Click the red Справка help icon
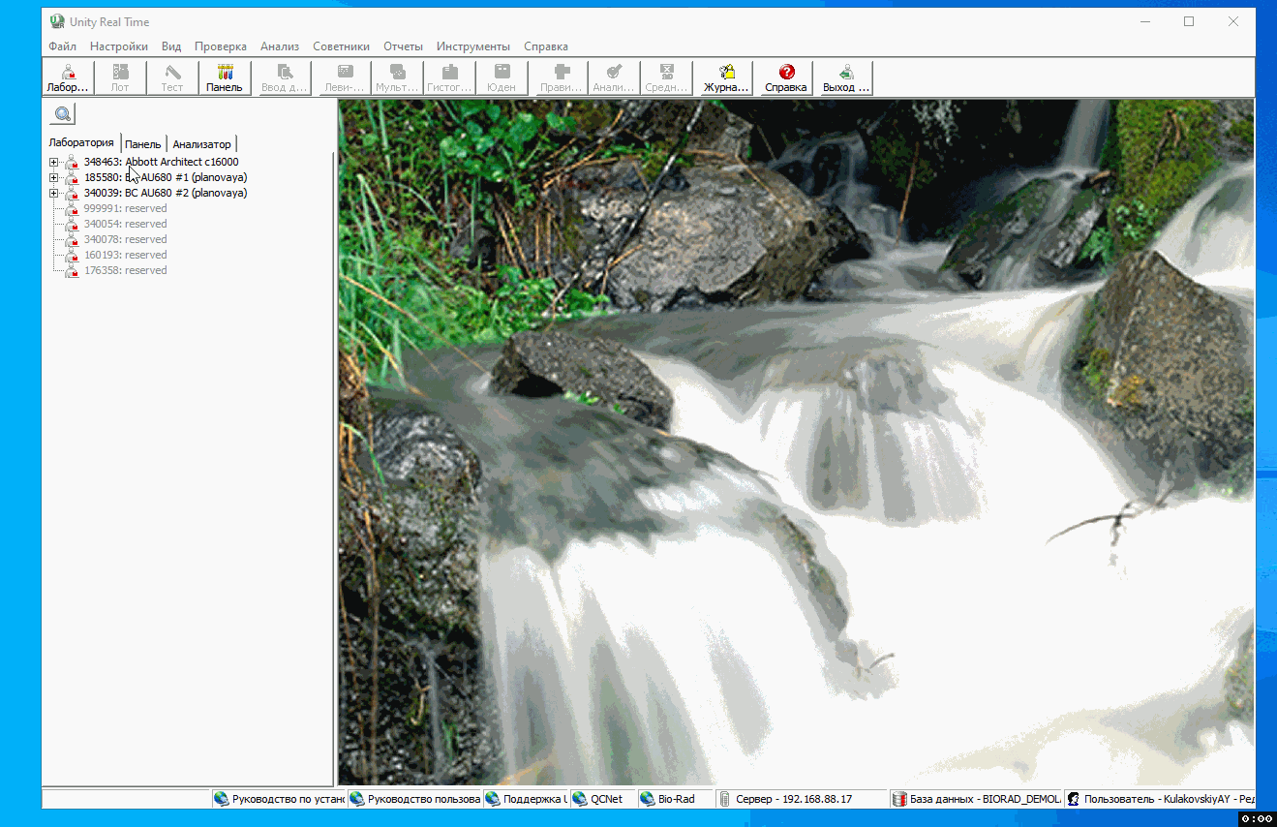1277x827 pixels. pos(785,73)
